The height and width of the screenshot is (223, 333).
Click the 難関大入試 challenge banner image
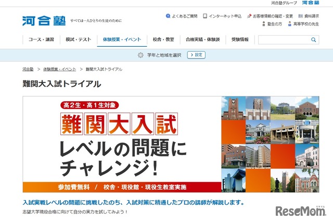(171, 144)
